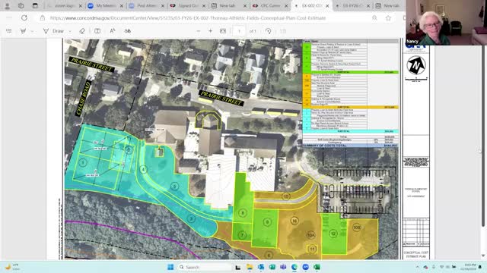Rotate the PDF page

click(269, 31)
